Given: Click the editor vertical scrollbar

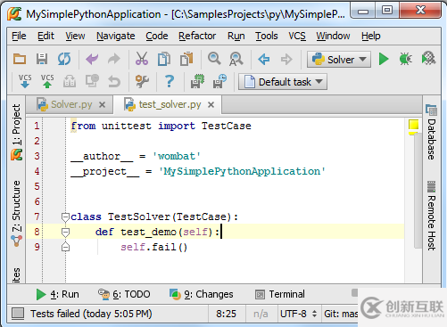Looking at the screenshot, I should pyautogui.click(x=418, y=190).
